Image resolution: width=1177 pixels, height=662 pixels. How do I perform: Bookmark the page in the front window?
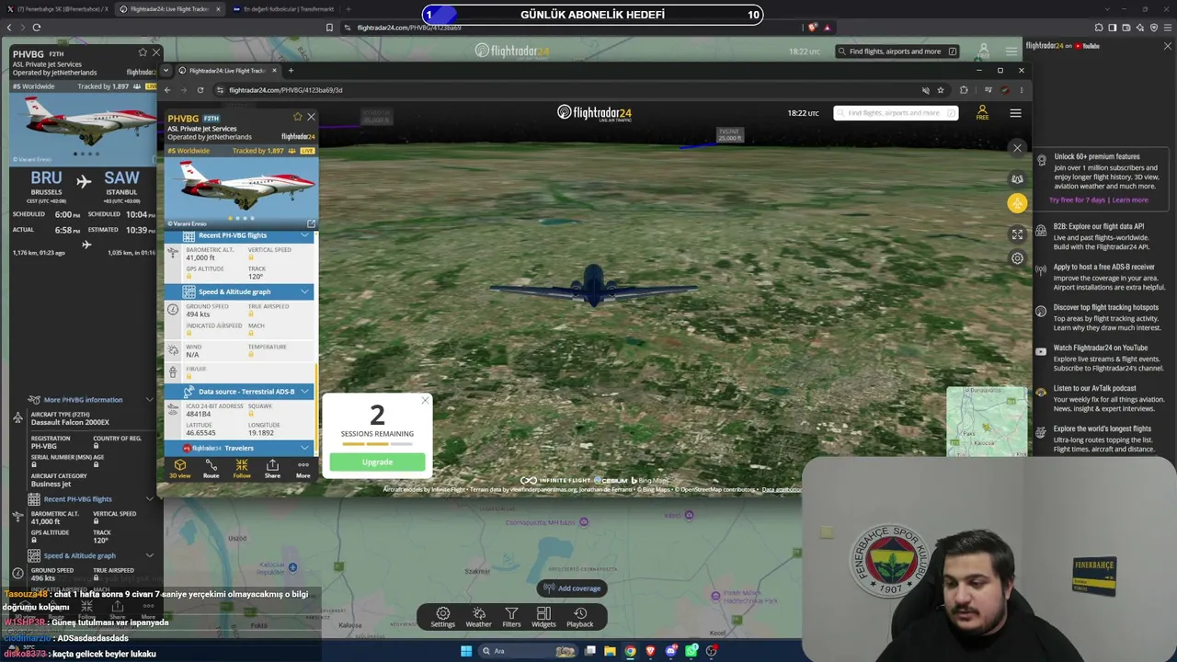pyautogui.click(x=941, y=90)
